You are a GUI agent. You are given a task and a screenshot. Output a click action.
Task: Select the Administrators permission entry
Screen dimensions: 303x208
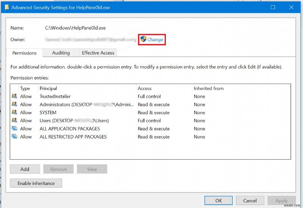pos(150,104)
